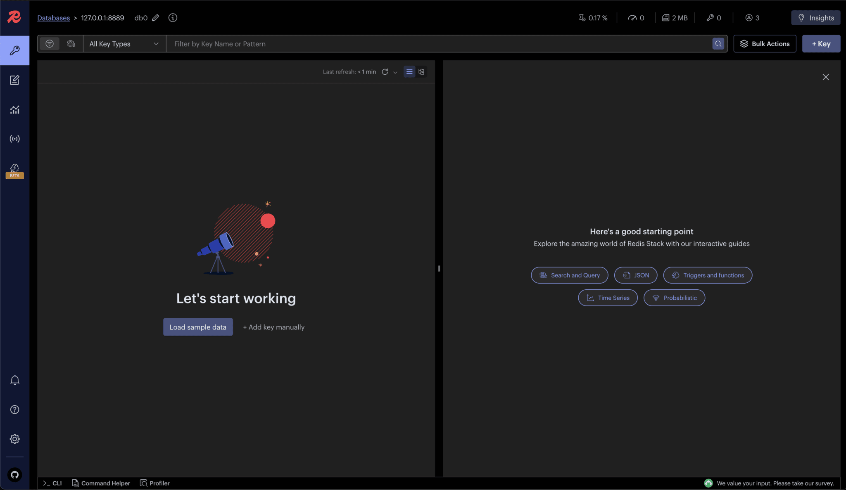The height and width of the screenshot is (490, 846).
Task: Open the help center
Action: click(x=14, y=410)
